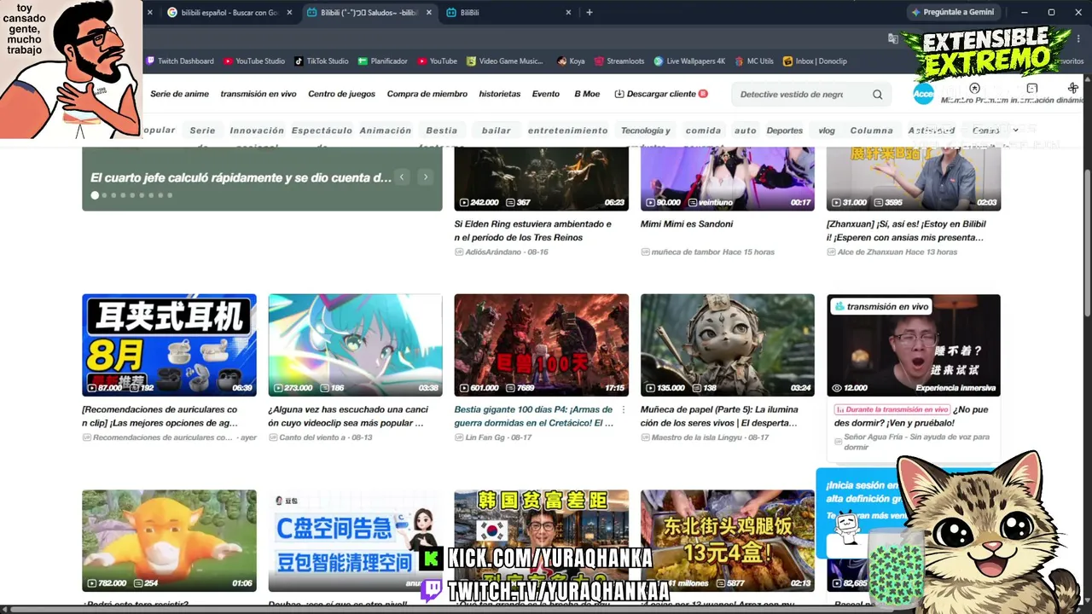1092x614 pixels.
Task: Select the comida category
Action: coord(703,130)
